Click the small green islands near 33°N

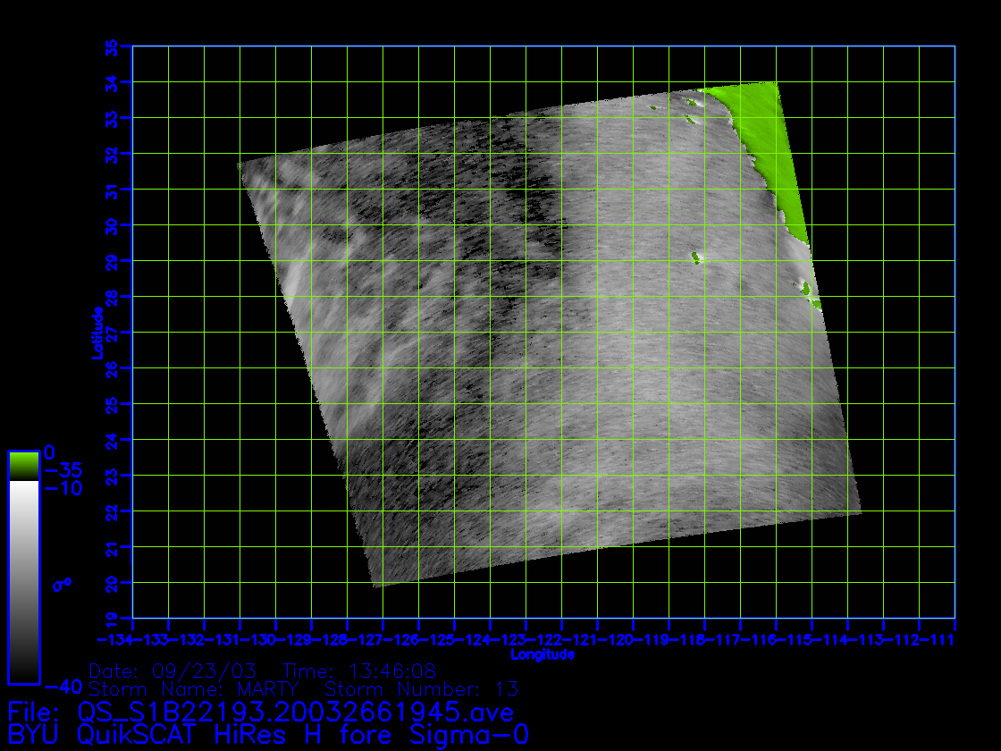tap(690, 114)
